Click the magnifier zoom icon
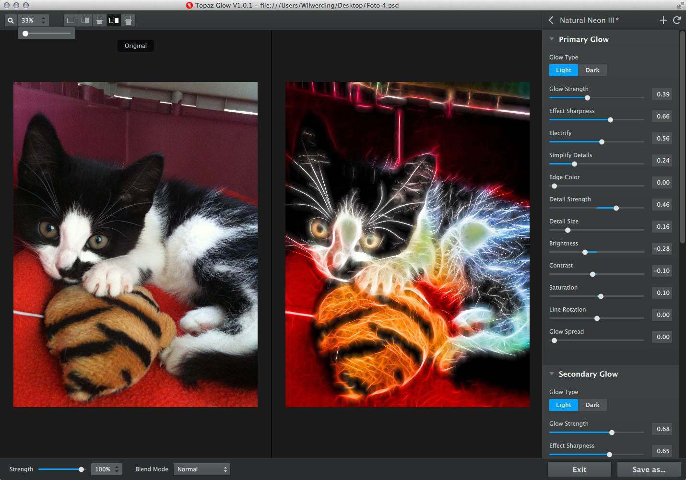Image resolution: width=686 pixels, height=480 pixels. 11,21
